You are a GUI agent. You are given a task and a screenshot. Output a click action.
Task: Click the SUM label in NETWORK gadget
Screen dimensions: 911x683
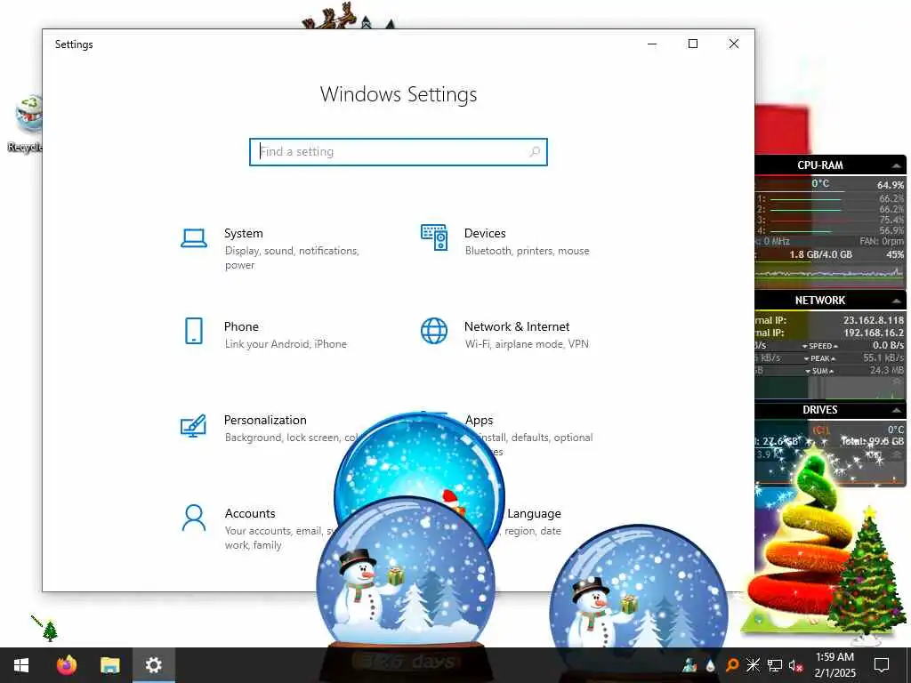tap(819, 371)
